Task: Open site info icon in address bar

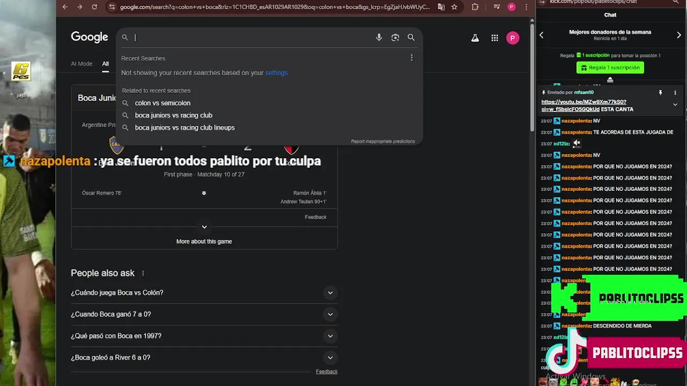Action: pos(112,7)
